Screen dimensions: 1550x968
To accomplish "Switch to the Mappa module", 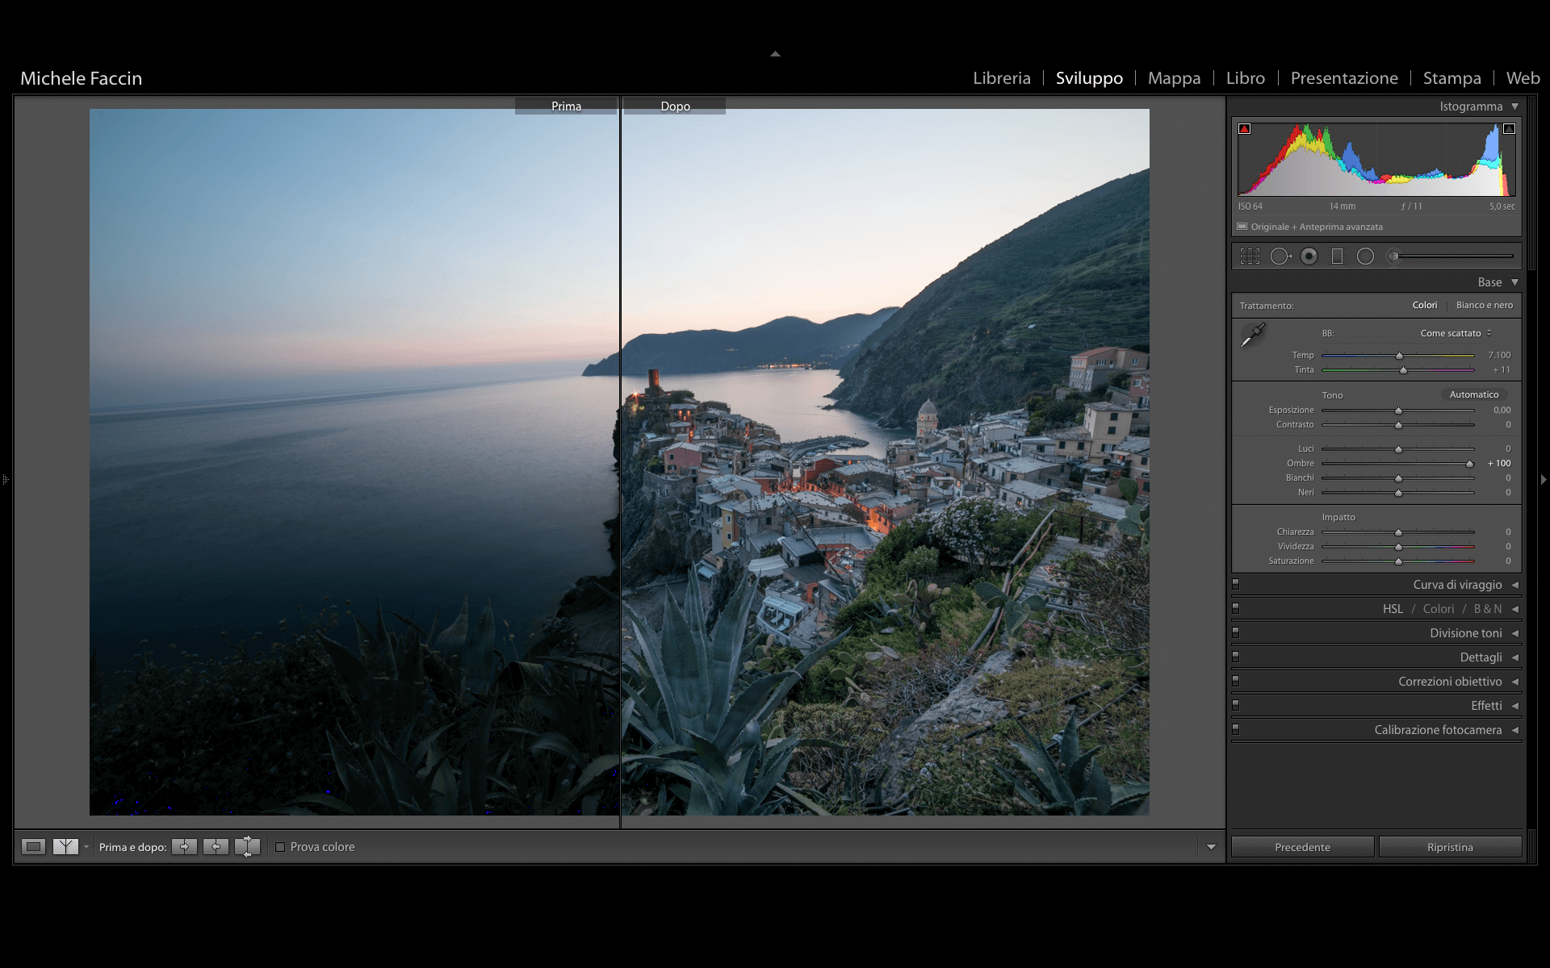I will (1174, 78).
